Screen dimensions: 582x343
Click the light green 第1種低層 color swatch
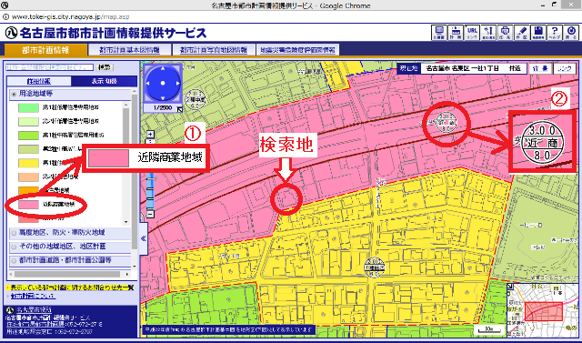pos(28,107)
